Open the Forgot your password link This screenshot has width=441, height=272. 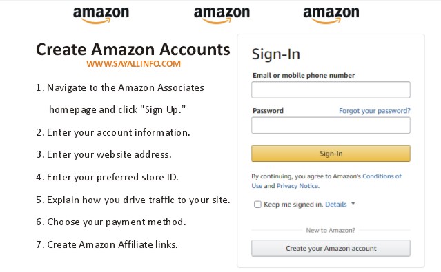click(x=375, y=111)
